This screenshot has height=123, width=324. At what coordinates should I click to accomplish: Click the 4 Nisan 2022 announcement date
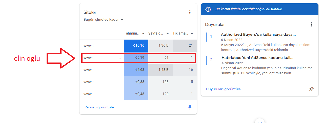(232, 63)
